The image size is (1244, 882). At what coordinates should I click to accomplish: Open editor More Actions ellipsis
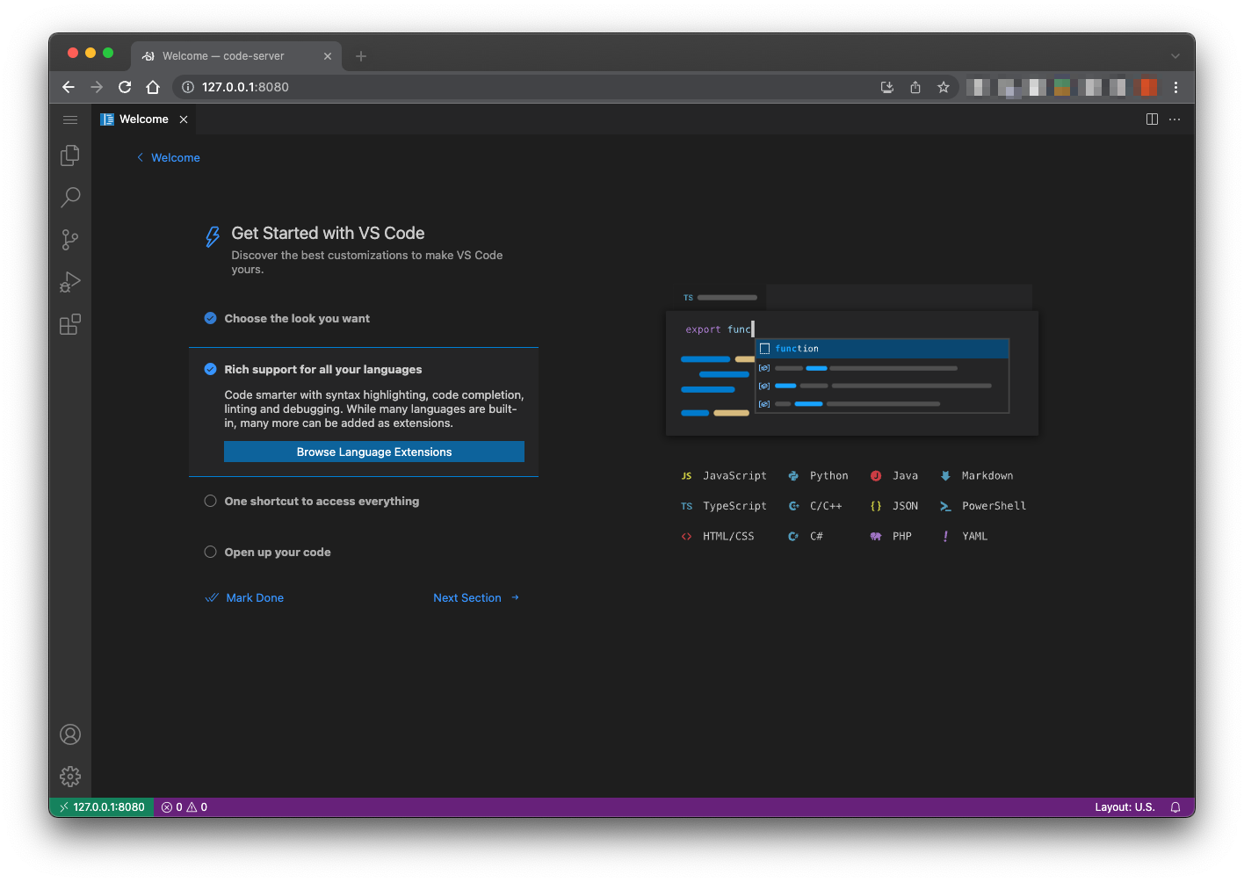[1175, 119]
